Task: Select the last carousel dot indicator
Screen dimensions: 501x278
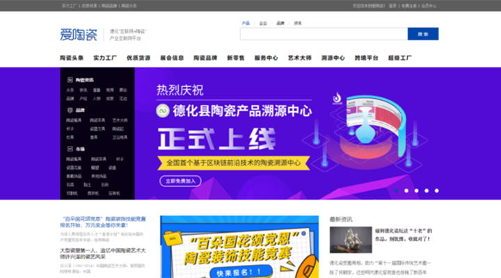Action: point(436,190)
